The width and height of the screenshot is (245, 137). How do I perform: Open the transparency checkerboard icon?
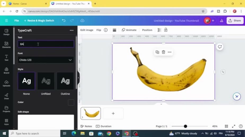click(x=159, y=30)
